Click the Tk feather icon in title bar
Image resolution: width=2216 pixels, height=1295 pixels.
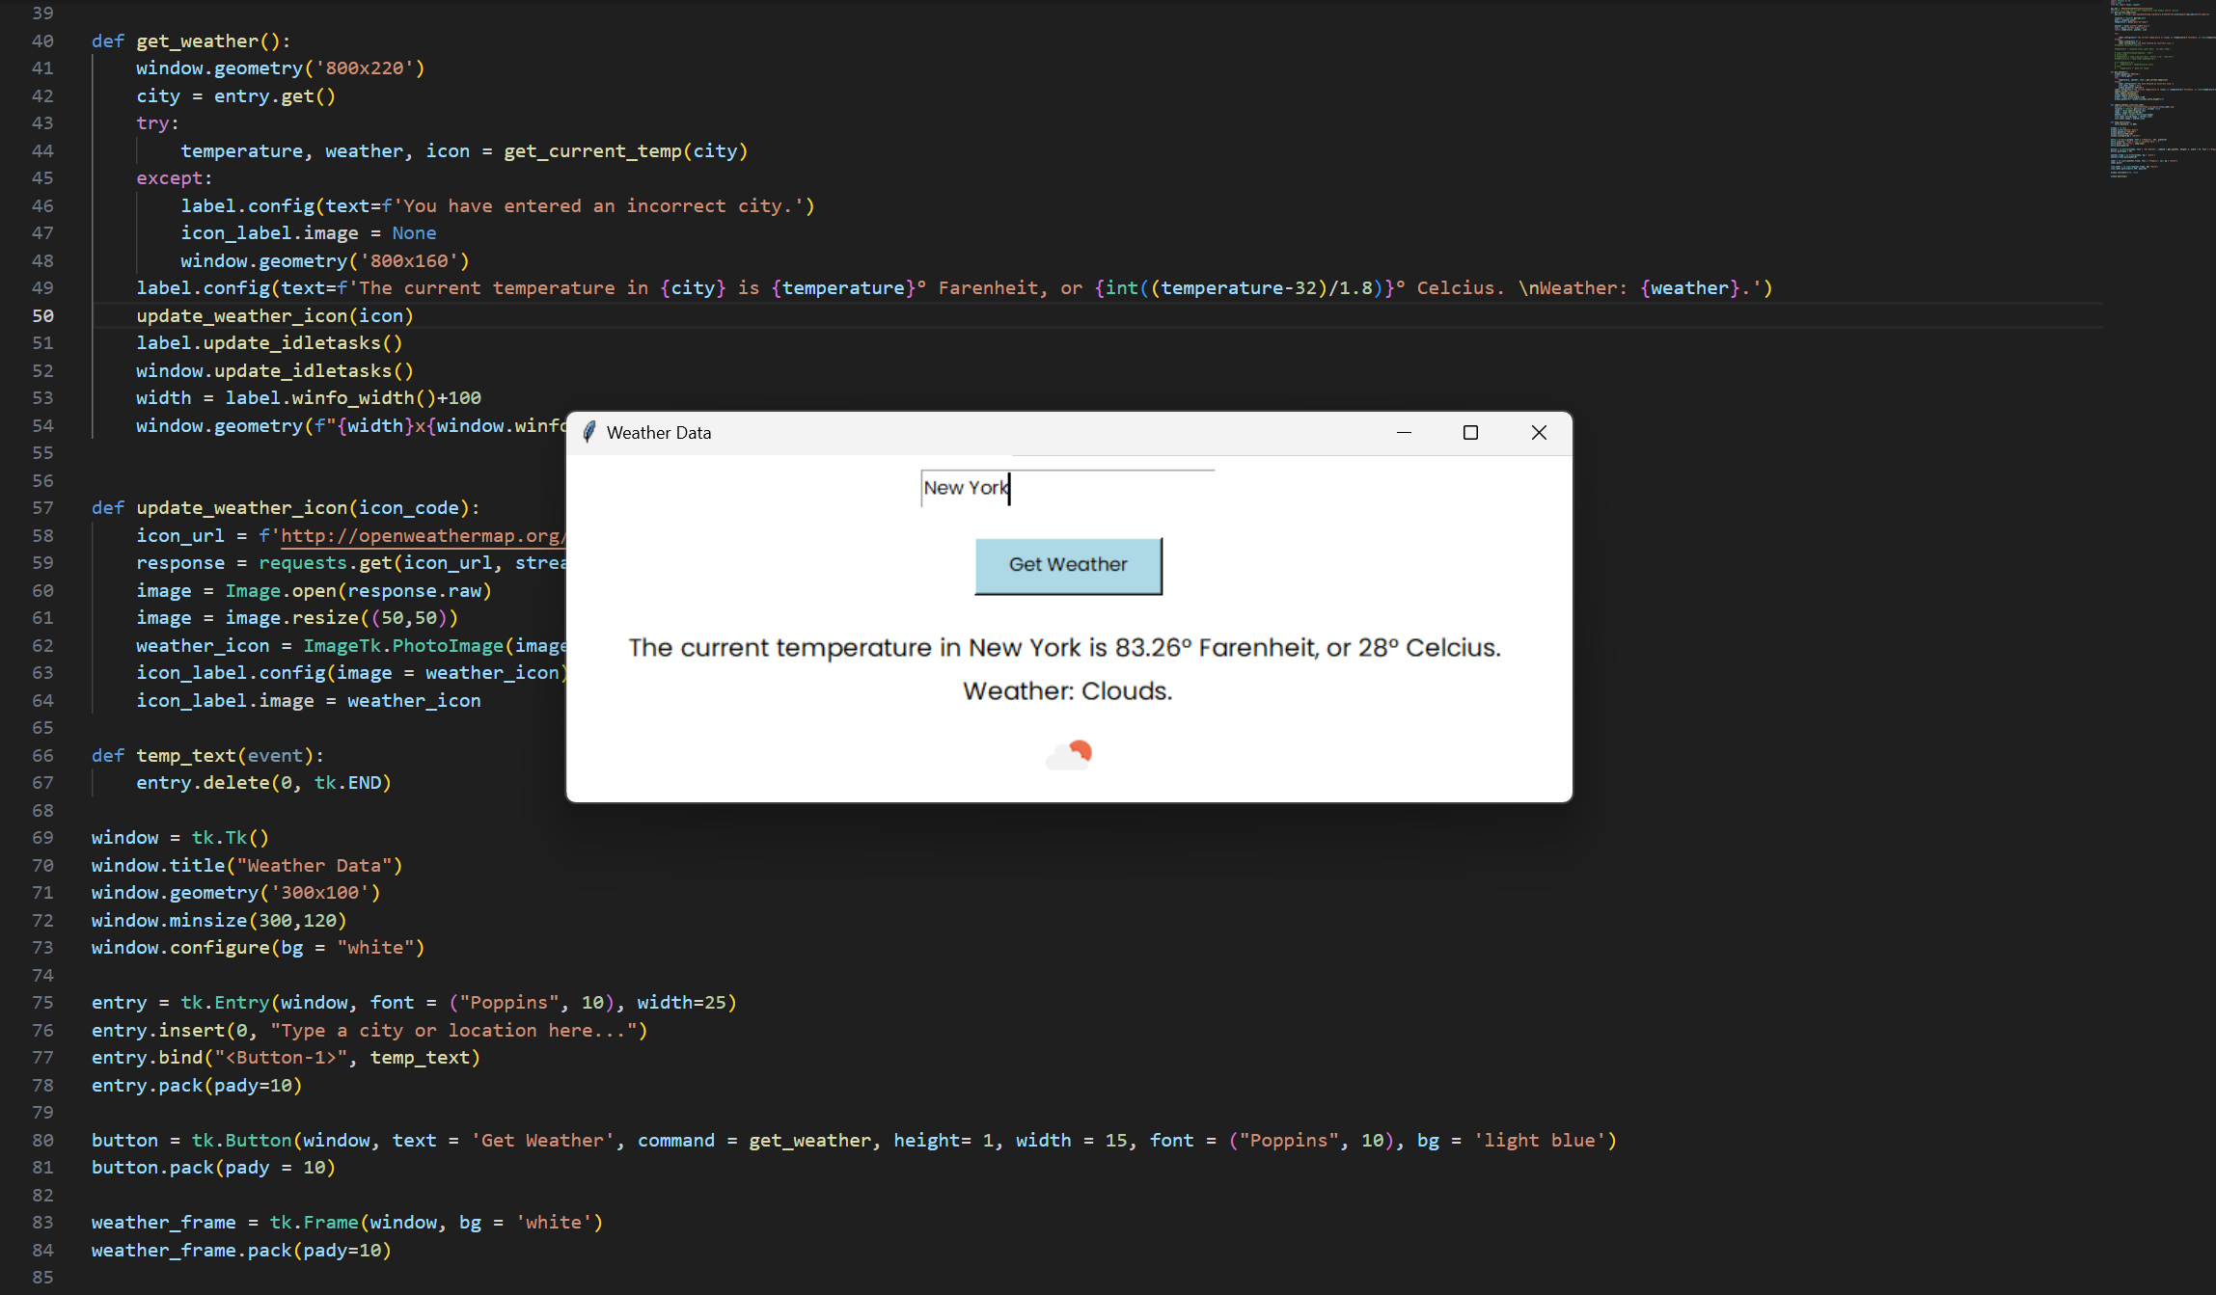tap(589, 433)
